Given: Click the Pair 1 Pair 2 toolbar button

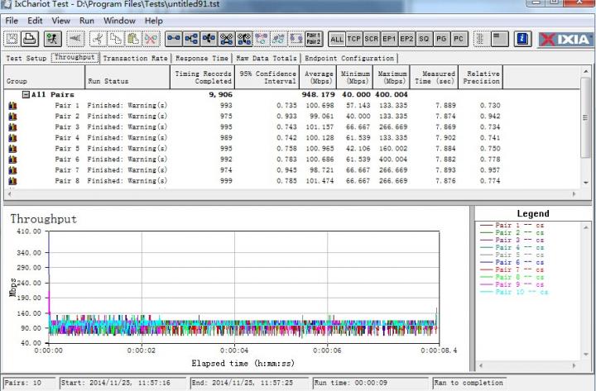Looking at the screenshot, I should tap(314, 39).
